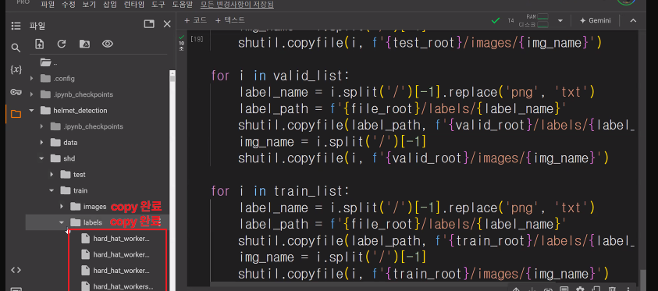The image size is (658, 291).
Task: Click the 모든 변경사항이 저장됨 link
Action: pos(237,5)
